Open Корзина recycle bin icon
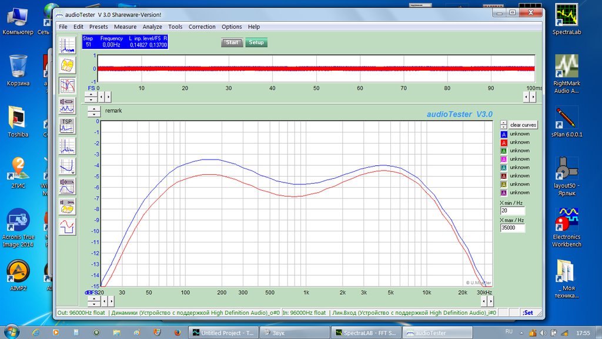 pos(18,71)
